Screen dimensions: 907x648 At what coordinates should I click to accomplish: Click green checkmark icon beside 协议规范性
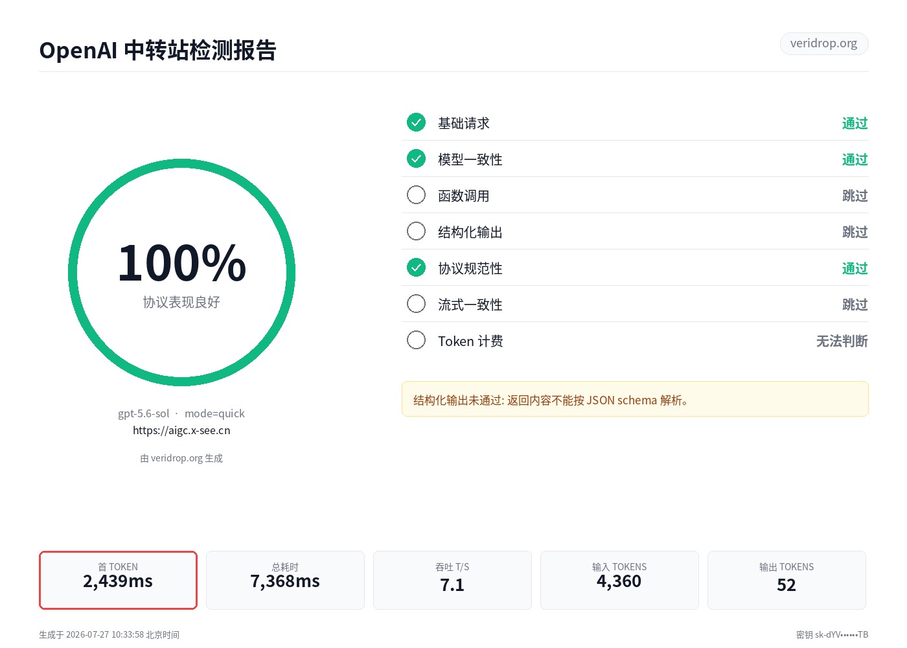(416, 267)
